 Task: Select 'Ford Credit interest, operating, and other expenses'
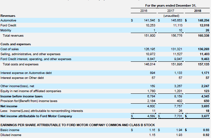pyautogui.click(x=36, y=59)
